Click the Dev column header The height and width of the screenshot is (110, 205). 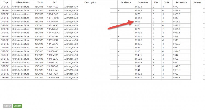coord(156,2)
